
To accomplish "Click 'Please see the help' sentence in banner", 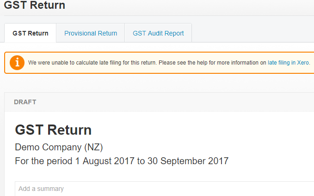I will tap(212, 63).
